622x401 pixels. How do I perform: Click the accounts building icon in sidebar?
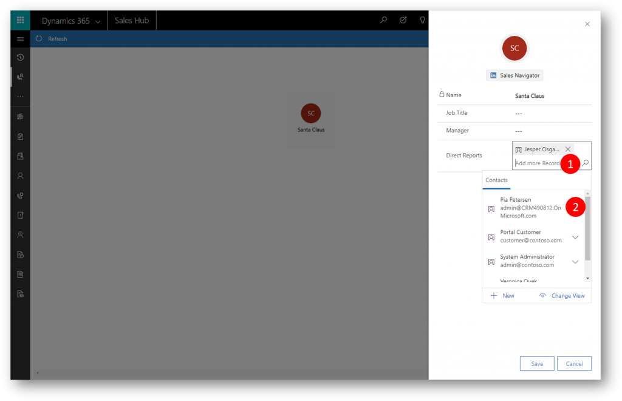coord(20,156)
